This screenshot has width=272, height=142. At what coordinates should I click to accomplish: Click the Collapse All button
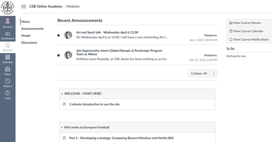(x=199, y=73)
